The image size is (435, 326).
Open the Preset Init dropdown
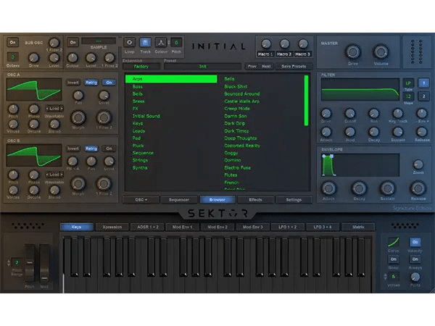point(202,67)
